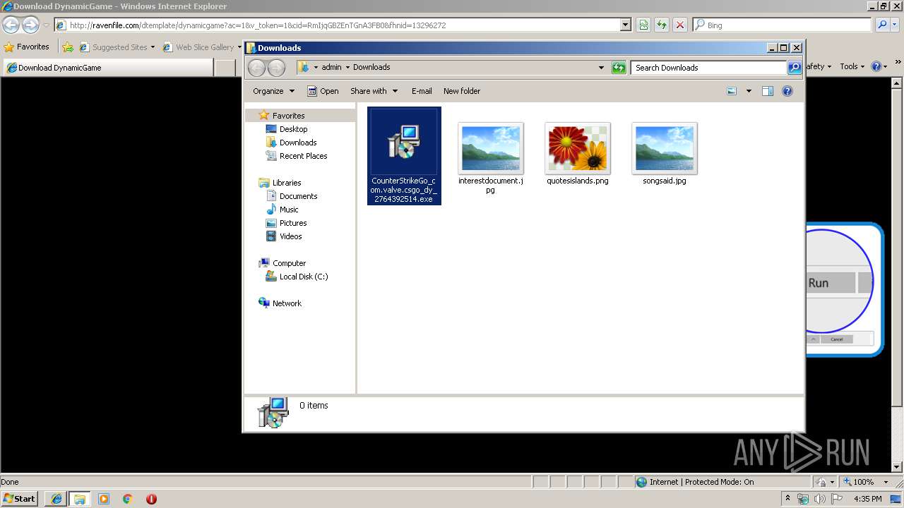Click Internet Explorer taskbar icon
The width and height of the screenshot is (904, 508).
[x=56, y=498]
